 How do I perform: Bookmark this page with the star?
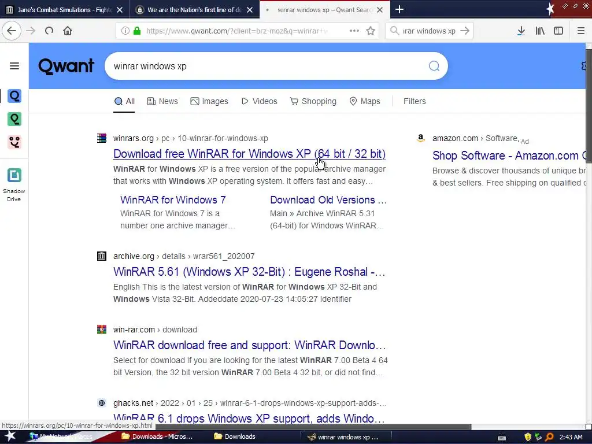coord(371,31)
